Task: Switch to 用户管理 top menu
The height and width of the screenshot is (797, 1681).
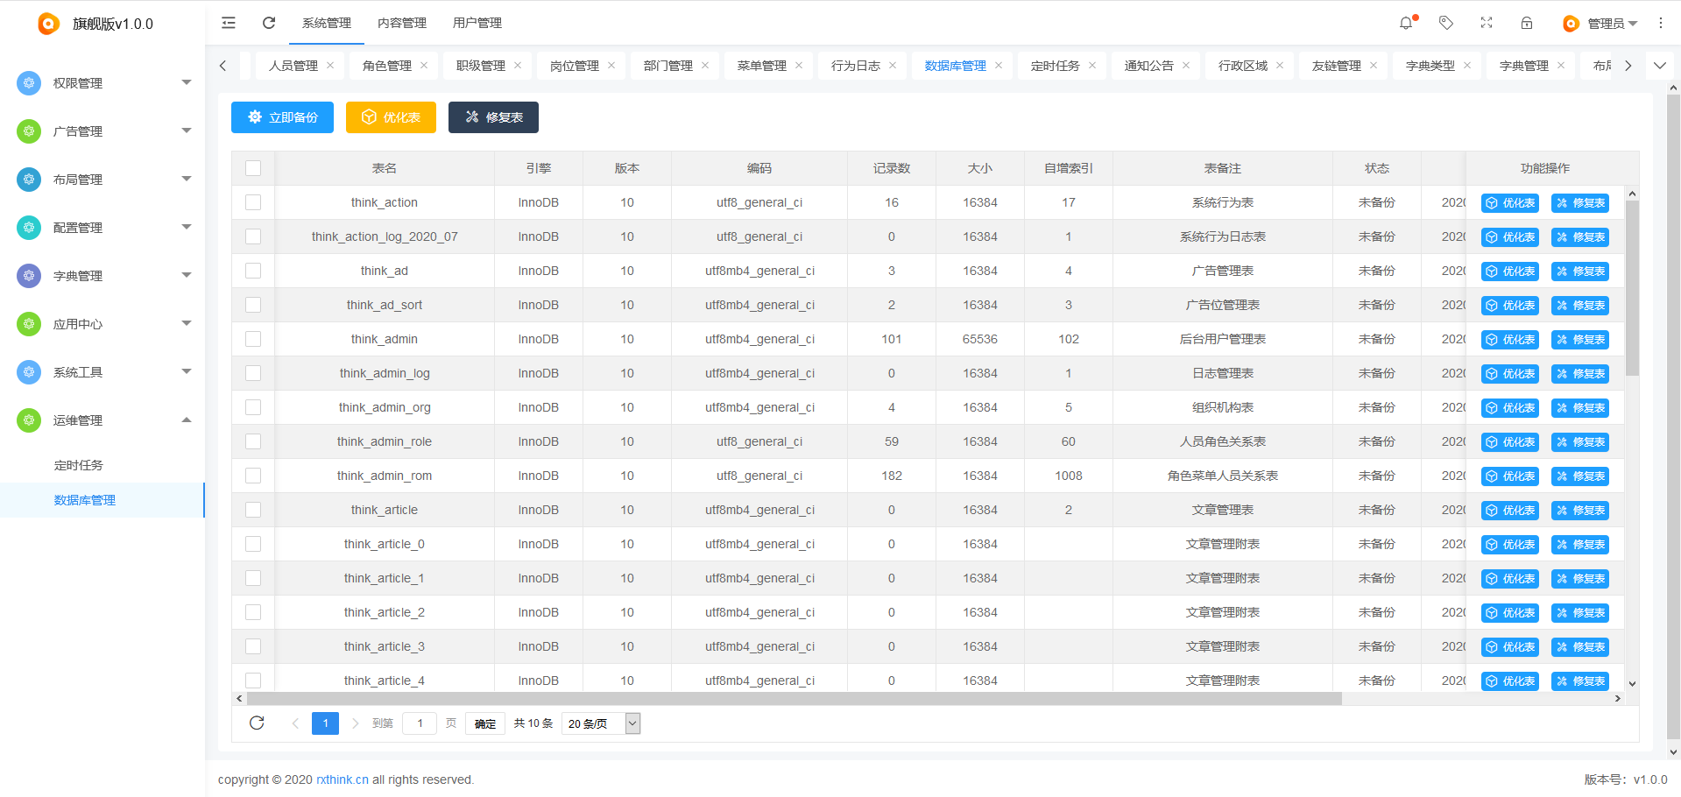Action: (477, 23)
